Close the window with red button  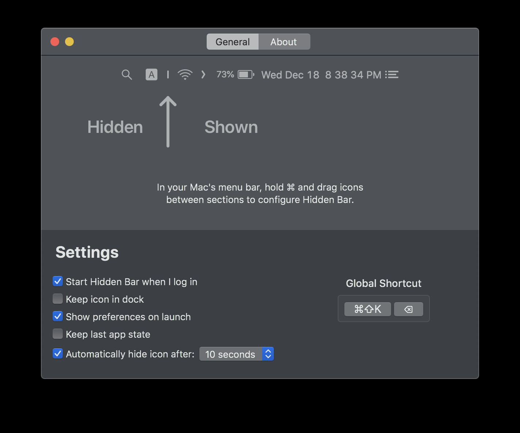[55, 42]
